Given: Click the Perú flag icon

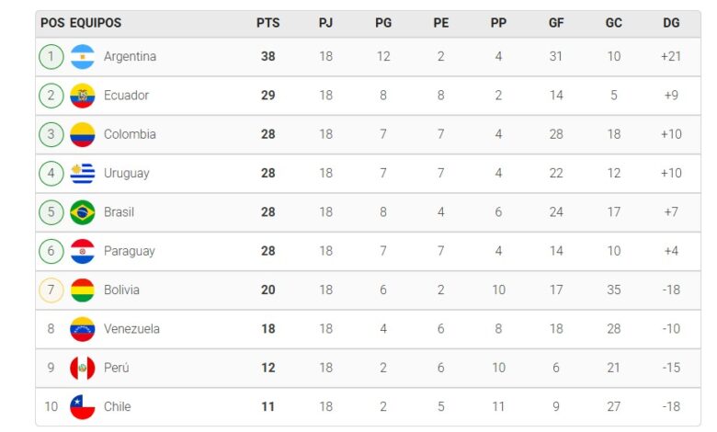Looking at the screenshot, I should pos(83,368).
